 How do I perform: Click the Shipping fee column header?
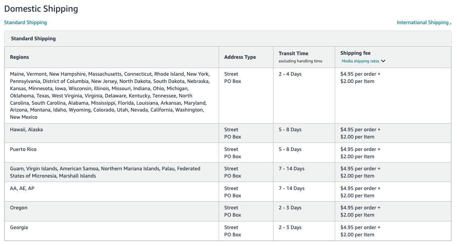click(x=393, y=57)
